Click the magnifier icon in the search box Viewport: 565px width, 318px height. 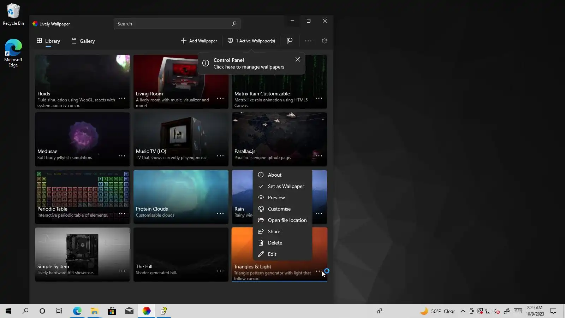coord(234,24)
